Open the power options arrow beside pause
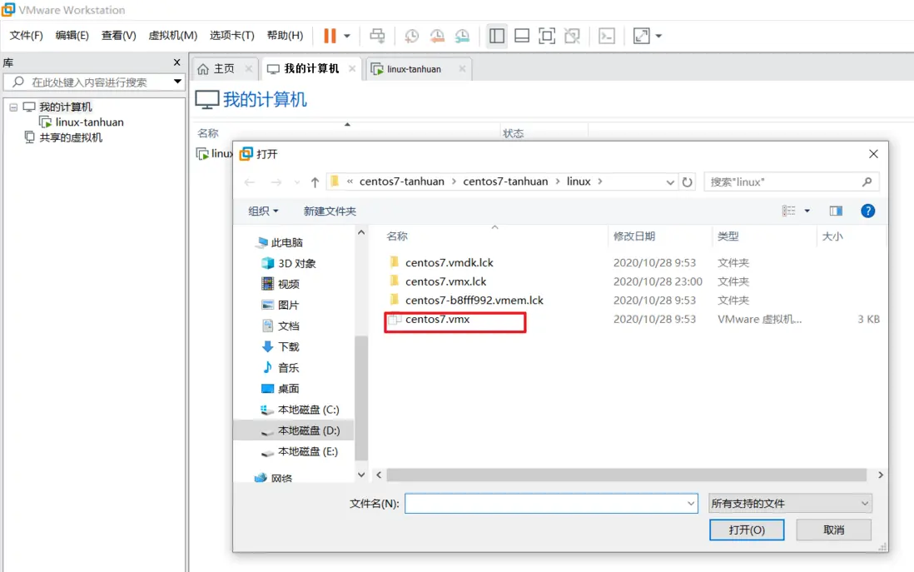 click(x=347, y=36)
